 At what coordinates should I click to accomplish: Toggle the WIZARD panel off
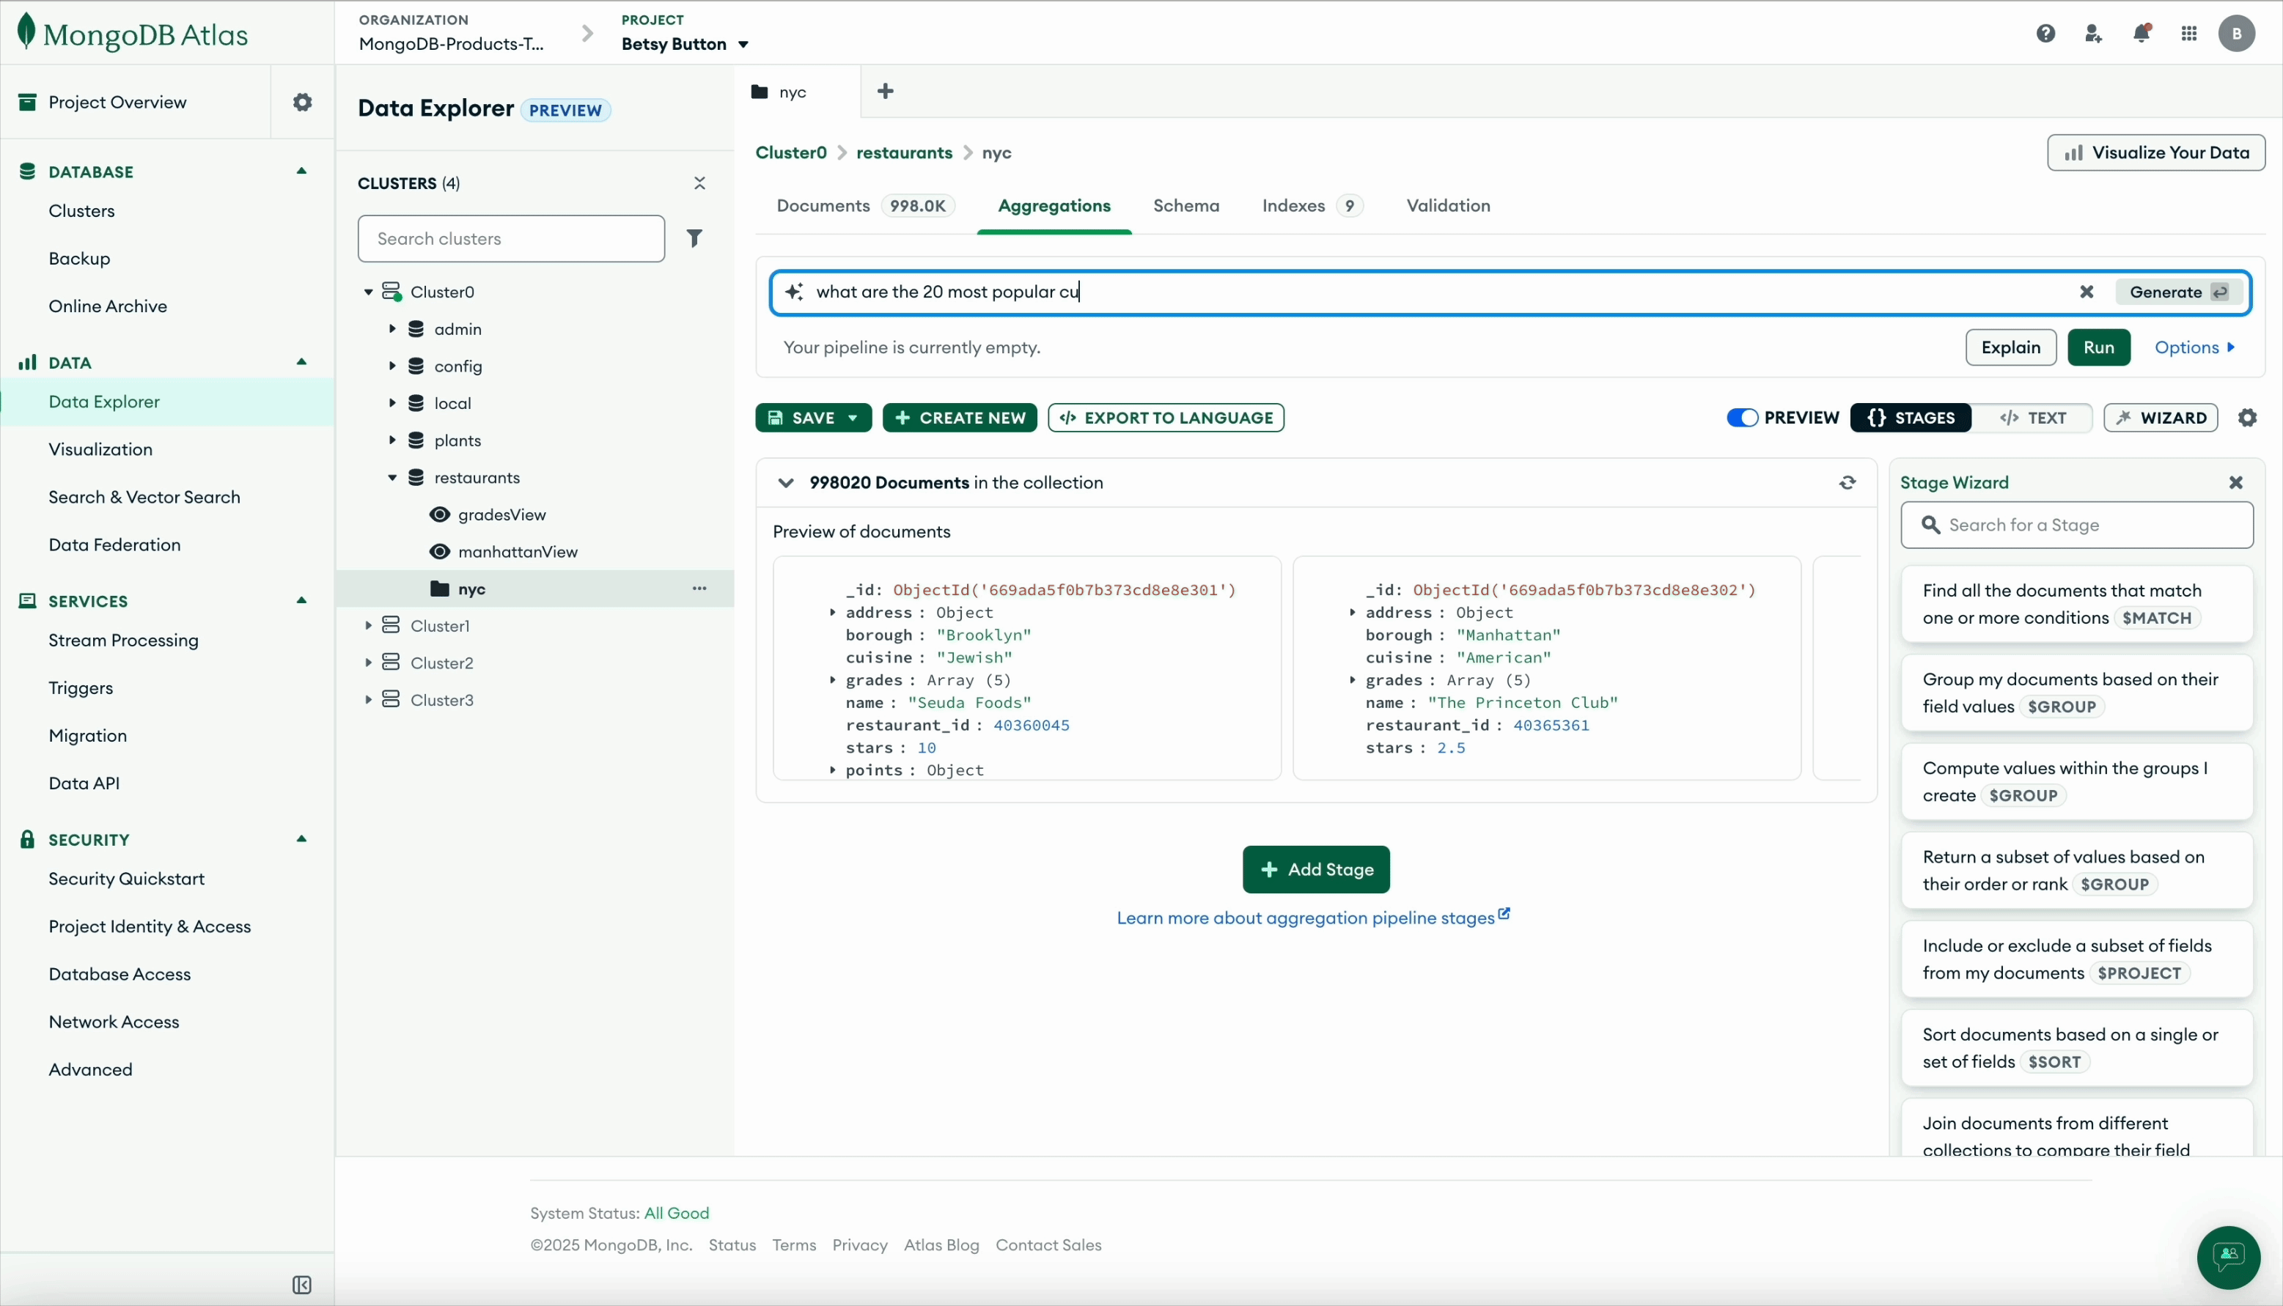[2161, 417]
